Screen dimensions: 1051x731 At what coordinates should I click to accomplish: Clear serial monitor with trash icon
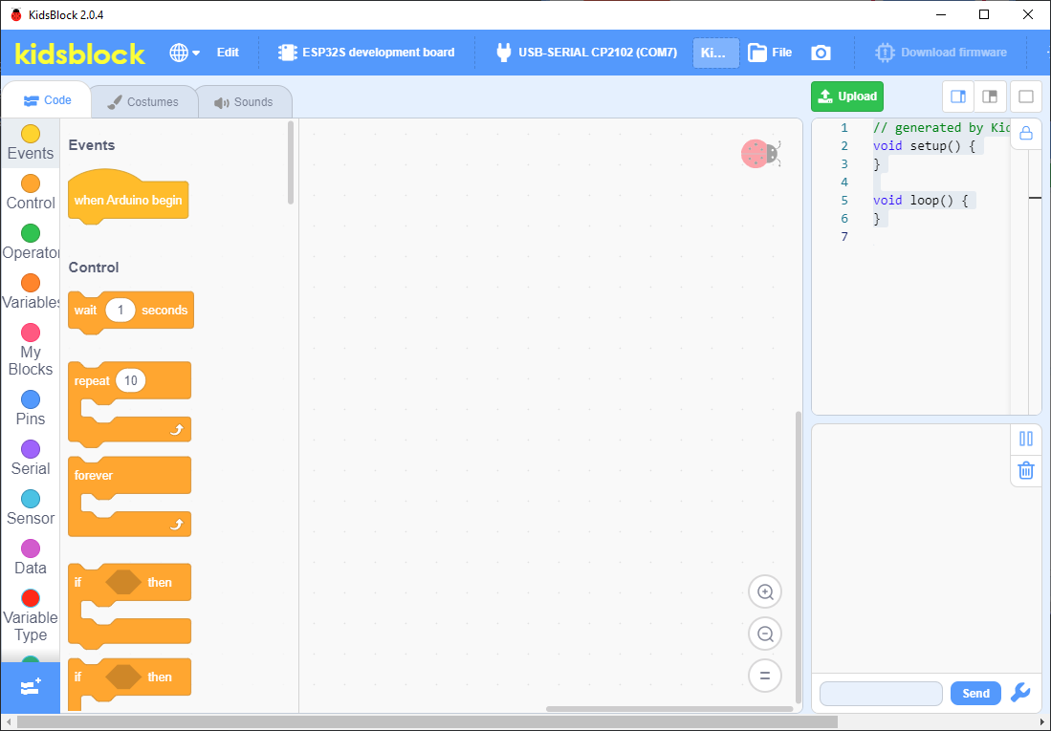pos(1025,470)
